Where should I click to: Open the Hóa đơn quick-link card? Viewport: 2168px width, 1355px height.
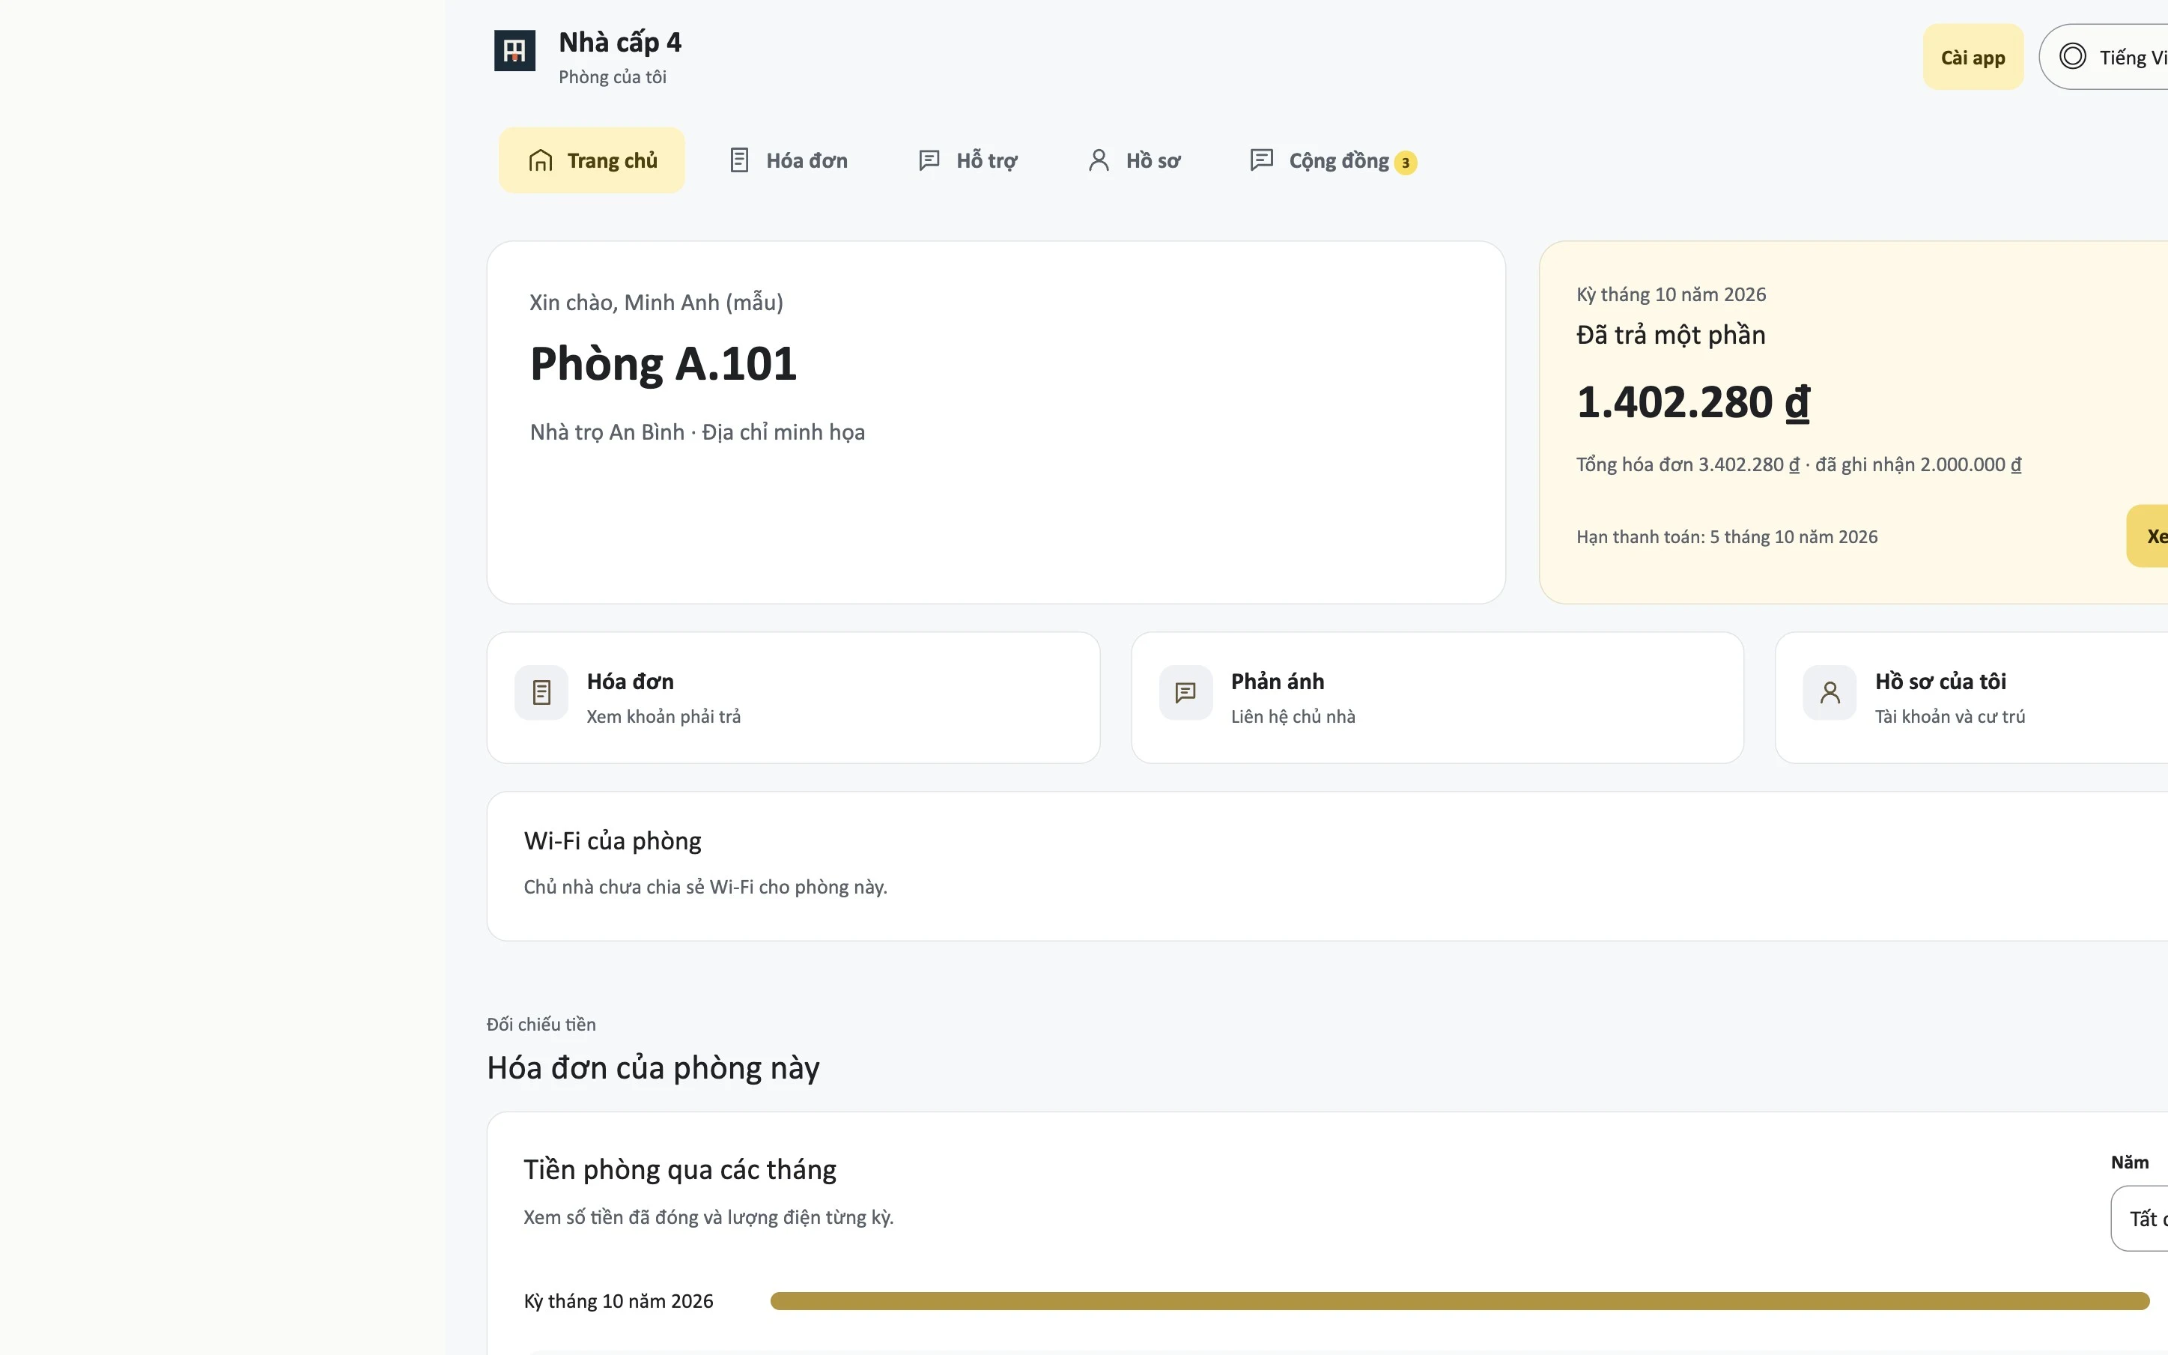pyautogui.click(x=793, y=698)
